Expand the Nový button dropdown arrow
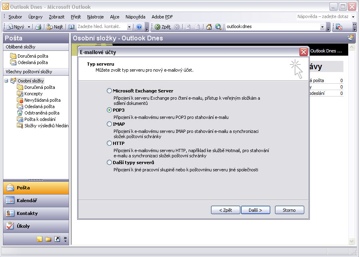The height and width of the screenshot is (257, 359). tap(29, 27)
